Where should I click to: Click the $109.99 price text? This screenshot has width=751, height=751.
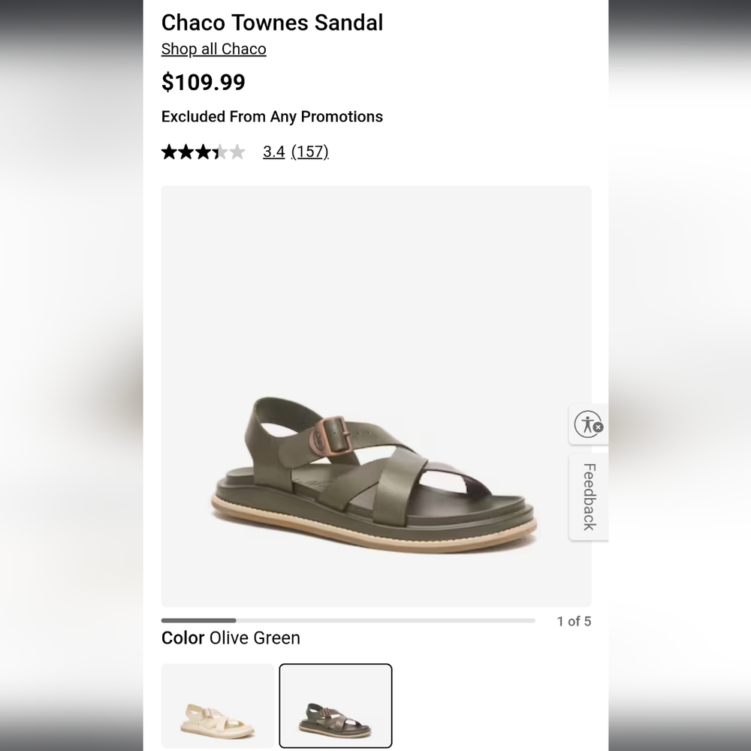tap(204, 83)
